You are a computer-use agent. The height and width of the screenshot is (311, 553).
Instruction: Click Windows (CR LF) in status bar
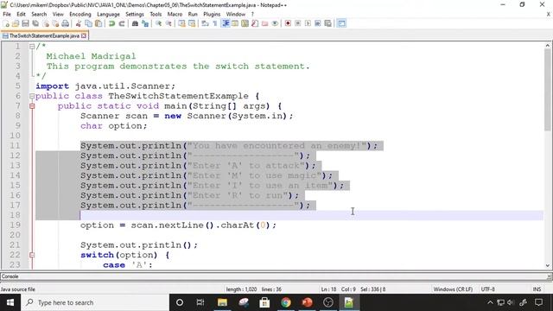(453, 289)
